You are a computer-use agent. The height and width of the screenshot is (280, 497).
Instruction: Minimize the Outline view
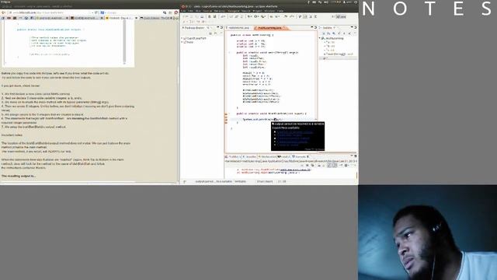352,27
